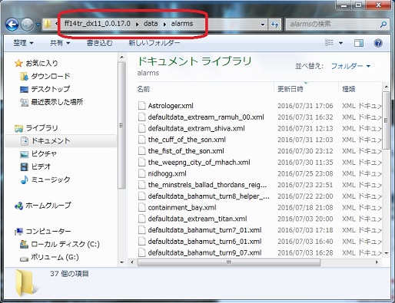395x303 pixels.
Task: Open ボリューム (G:) drive
Action: pyautogui.click(x=55, y=257)
